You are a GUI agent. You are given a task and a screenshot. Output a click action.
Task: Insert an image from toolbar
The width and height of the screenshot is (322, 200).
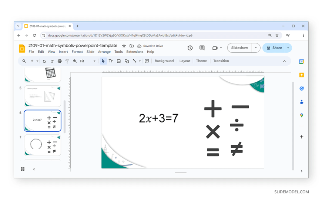pyautogui.click(x=119, y=61)
